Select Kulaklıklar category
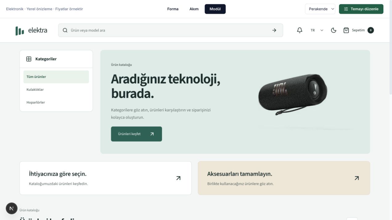This screenshot has height=220, width=392. pyautogui.click(x=56, y=90)
